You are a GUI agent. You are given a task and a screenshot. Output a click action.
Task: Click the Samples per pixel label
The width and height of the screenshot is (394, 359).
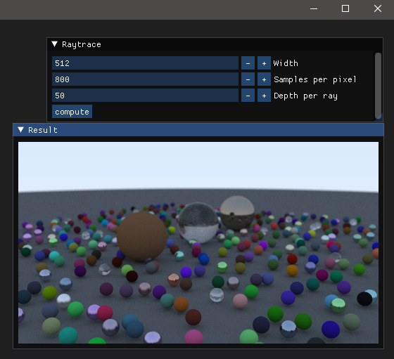pyautogui.click(x=315, y=79)
